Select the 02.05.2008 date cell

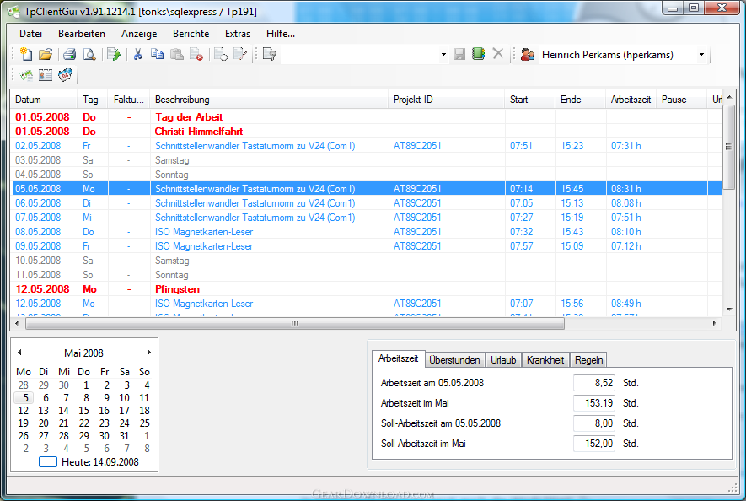(38, 146)
